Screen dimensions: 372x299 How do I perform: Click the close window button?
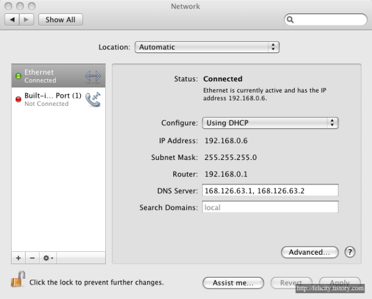coord(8,6)
